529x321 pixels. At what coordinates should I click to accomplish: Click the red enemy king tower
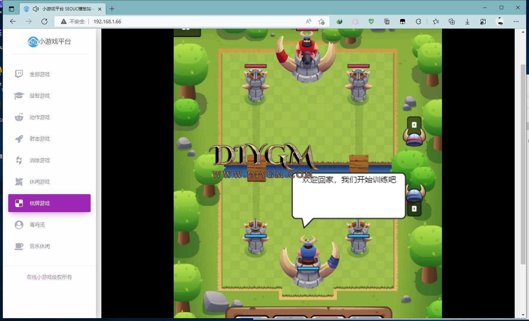click(306, 57)
